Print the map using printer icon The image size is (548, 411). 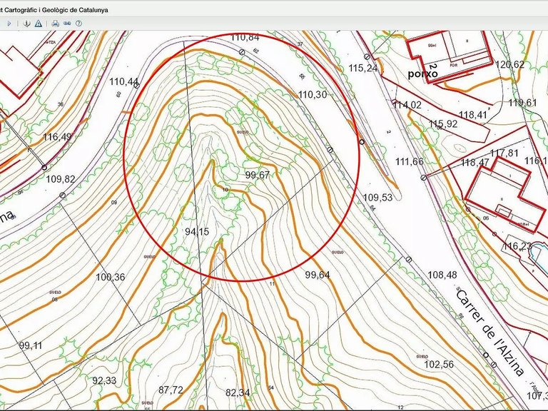coord(55,24)
